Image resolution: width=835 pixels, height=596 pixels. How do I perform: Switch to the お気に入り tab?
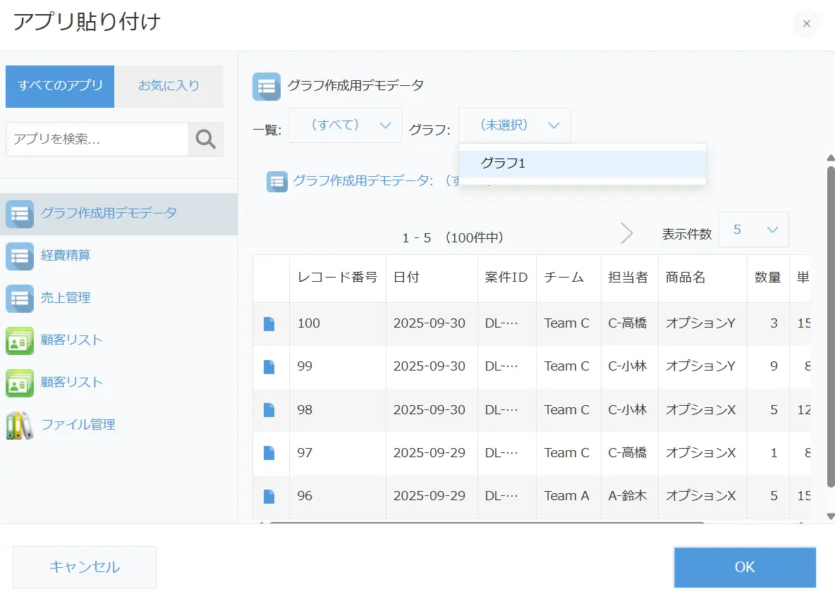tap(169, 86)
